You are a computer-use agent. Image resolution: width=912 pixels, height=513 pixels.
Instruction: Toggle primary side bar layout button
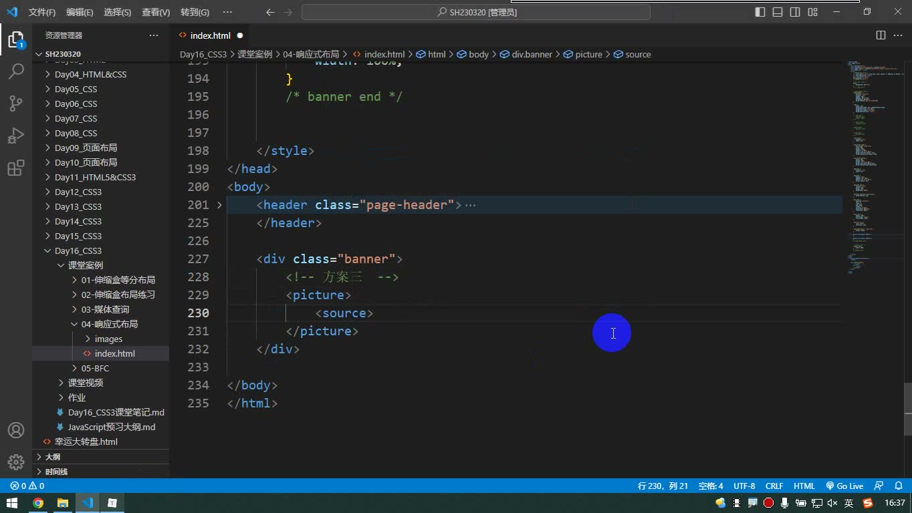pyautogui.click(x=760, y=12)
